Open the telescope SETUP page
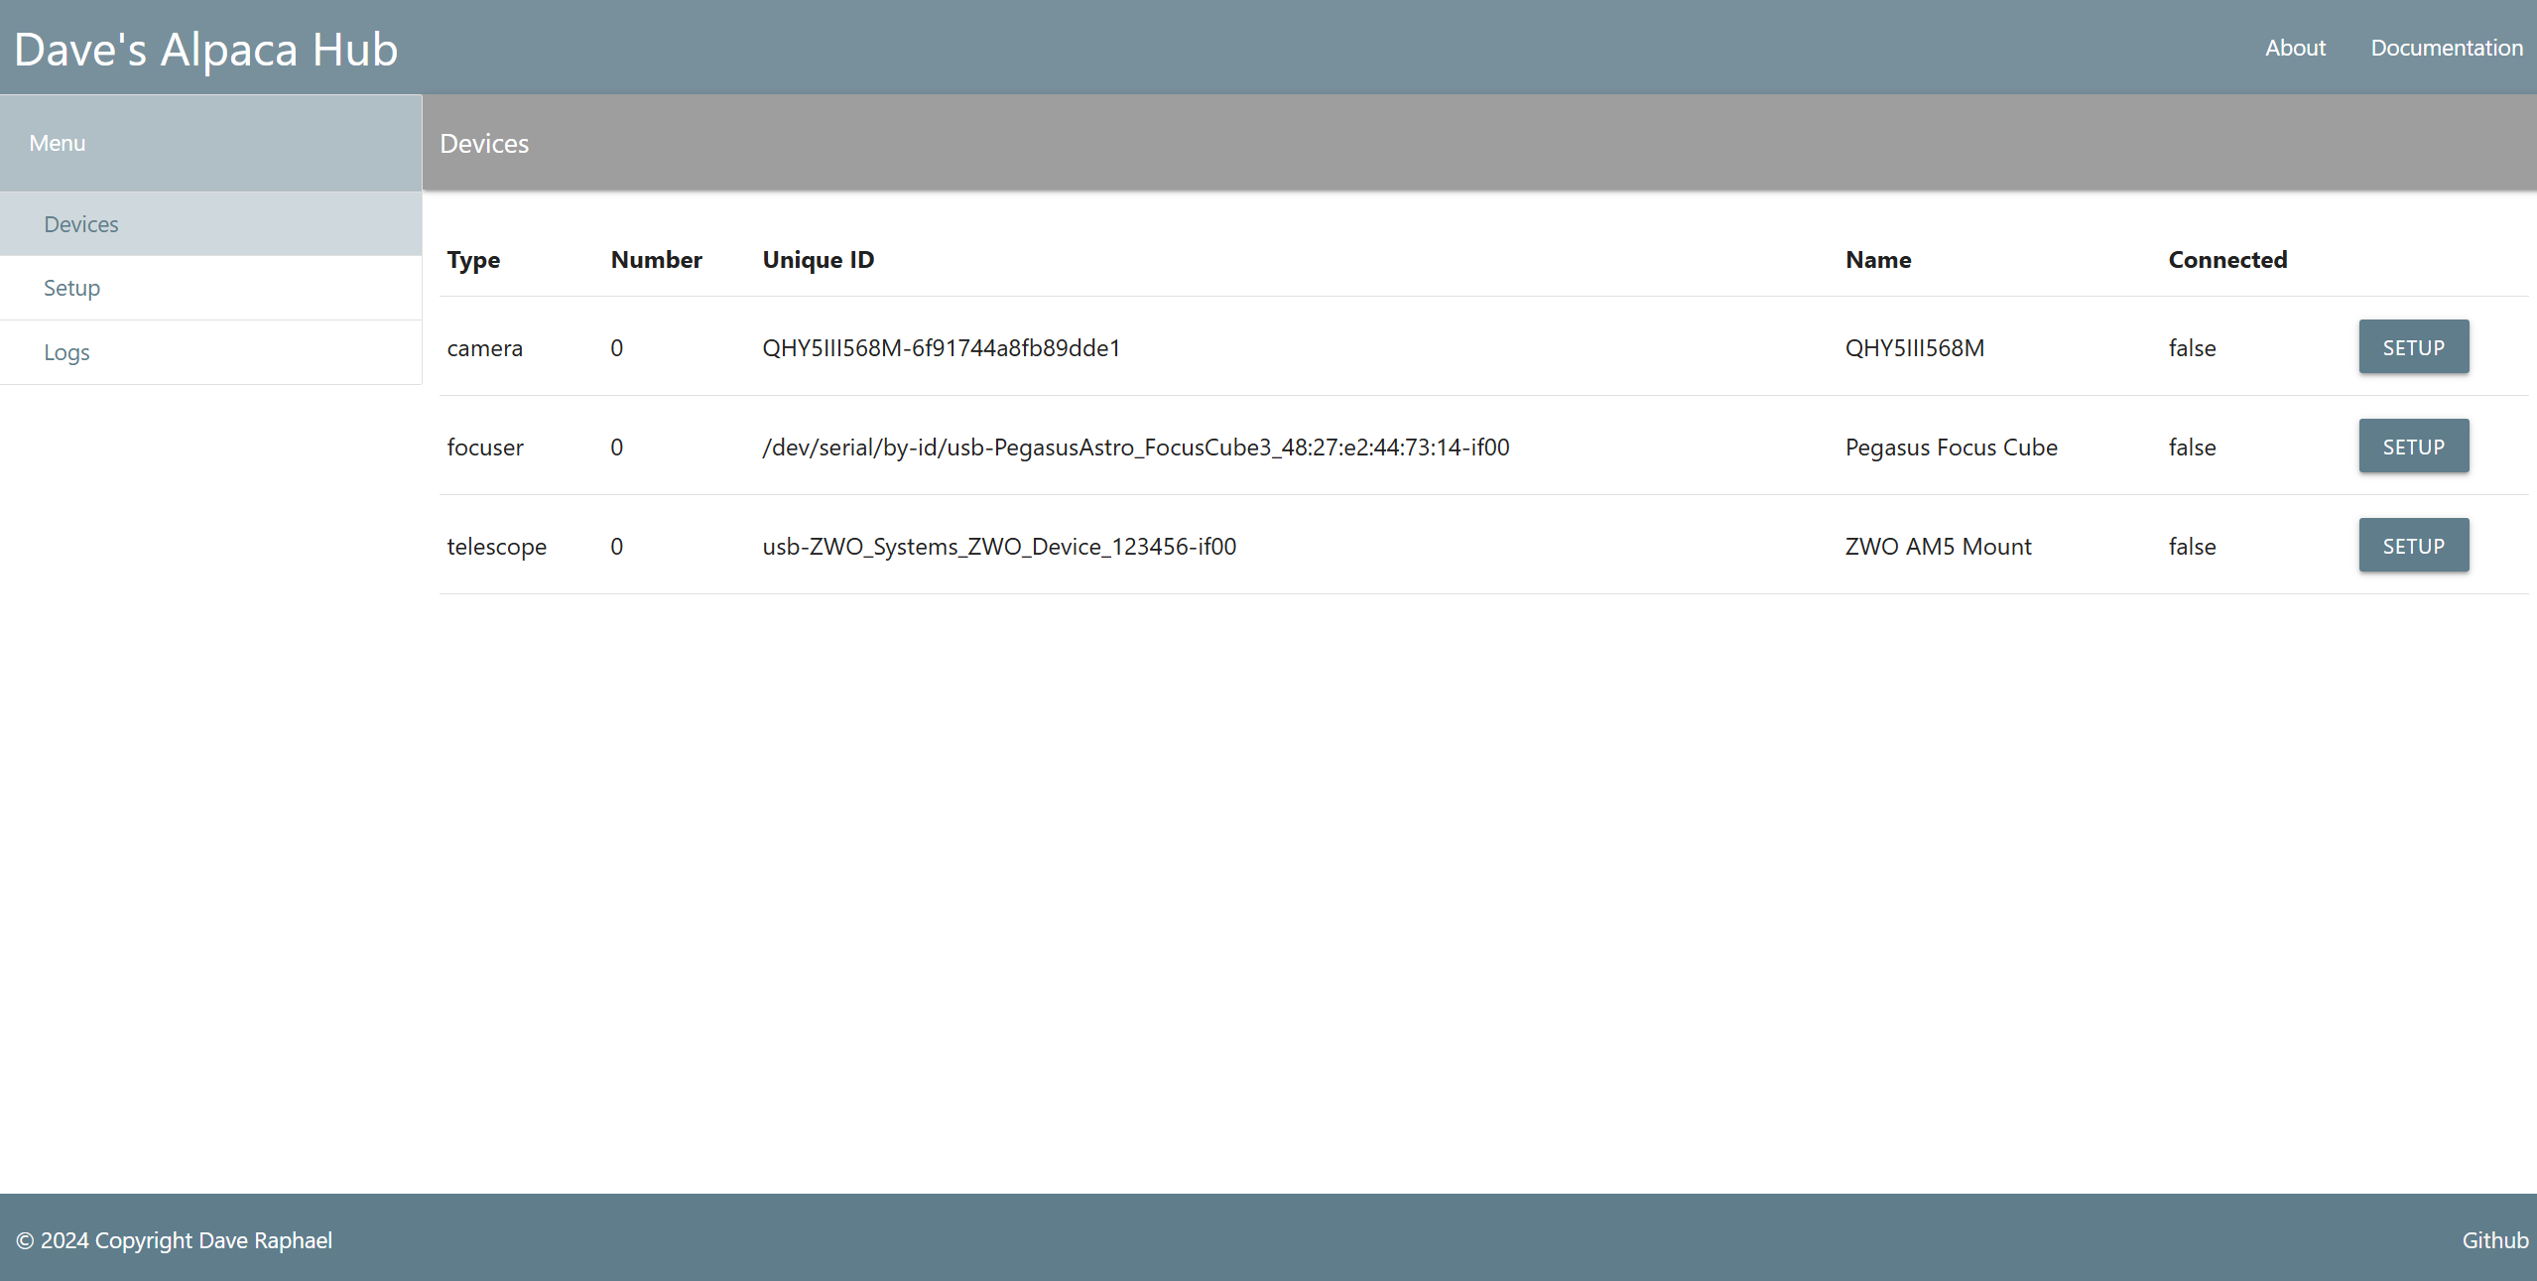 click(x=2413, y=546)
